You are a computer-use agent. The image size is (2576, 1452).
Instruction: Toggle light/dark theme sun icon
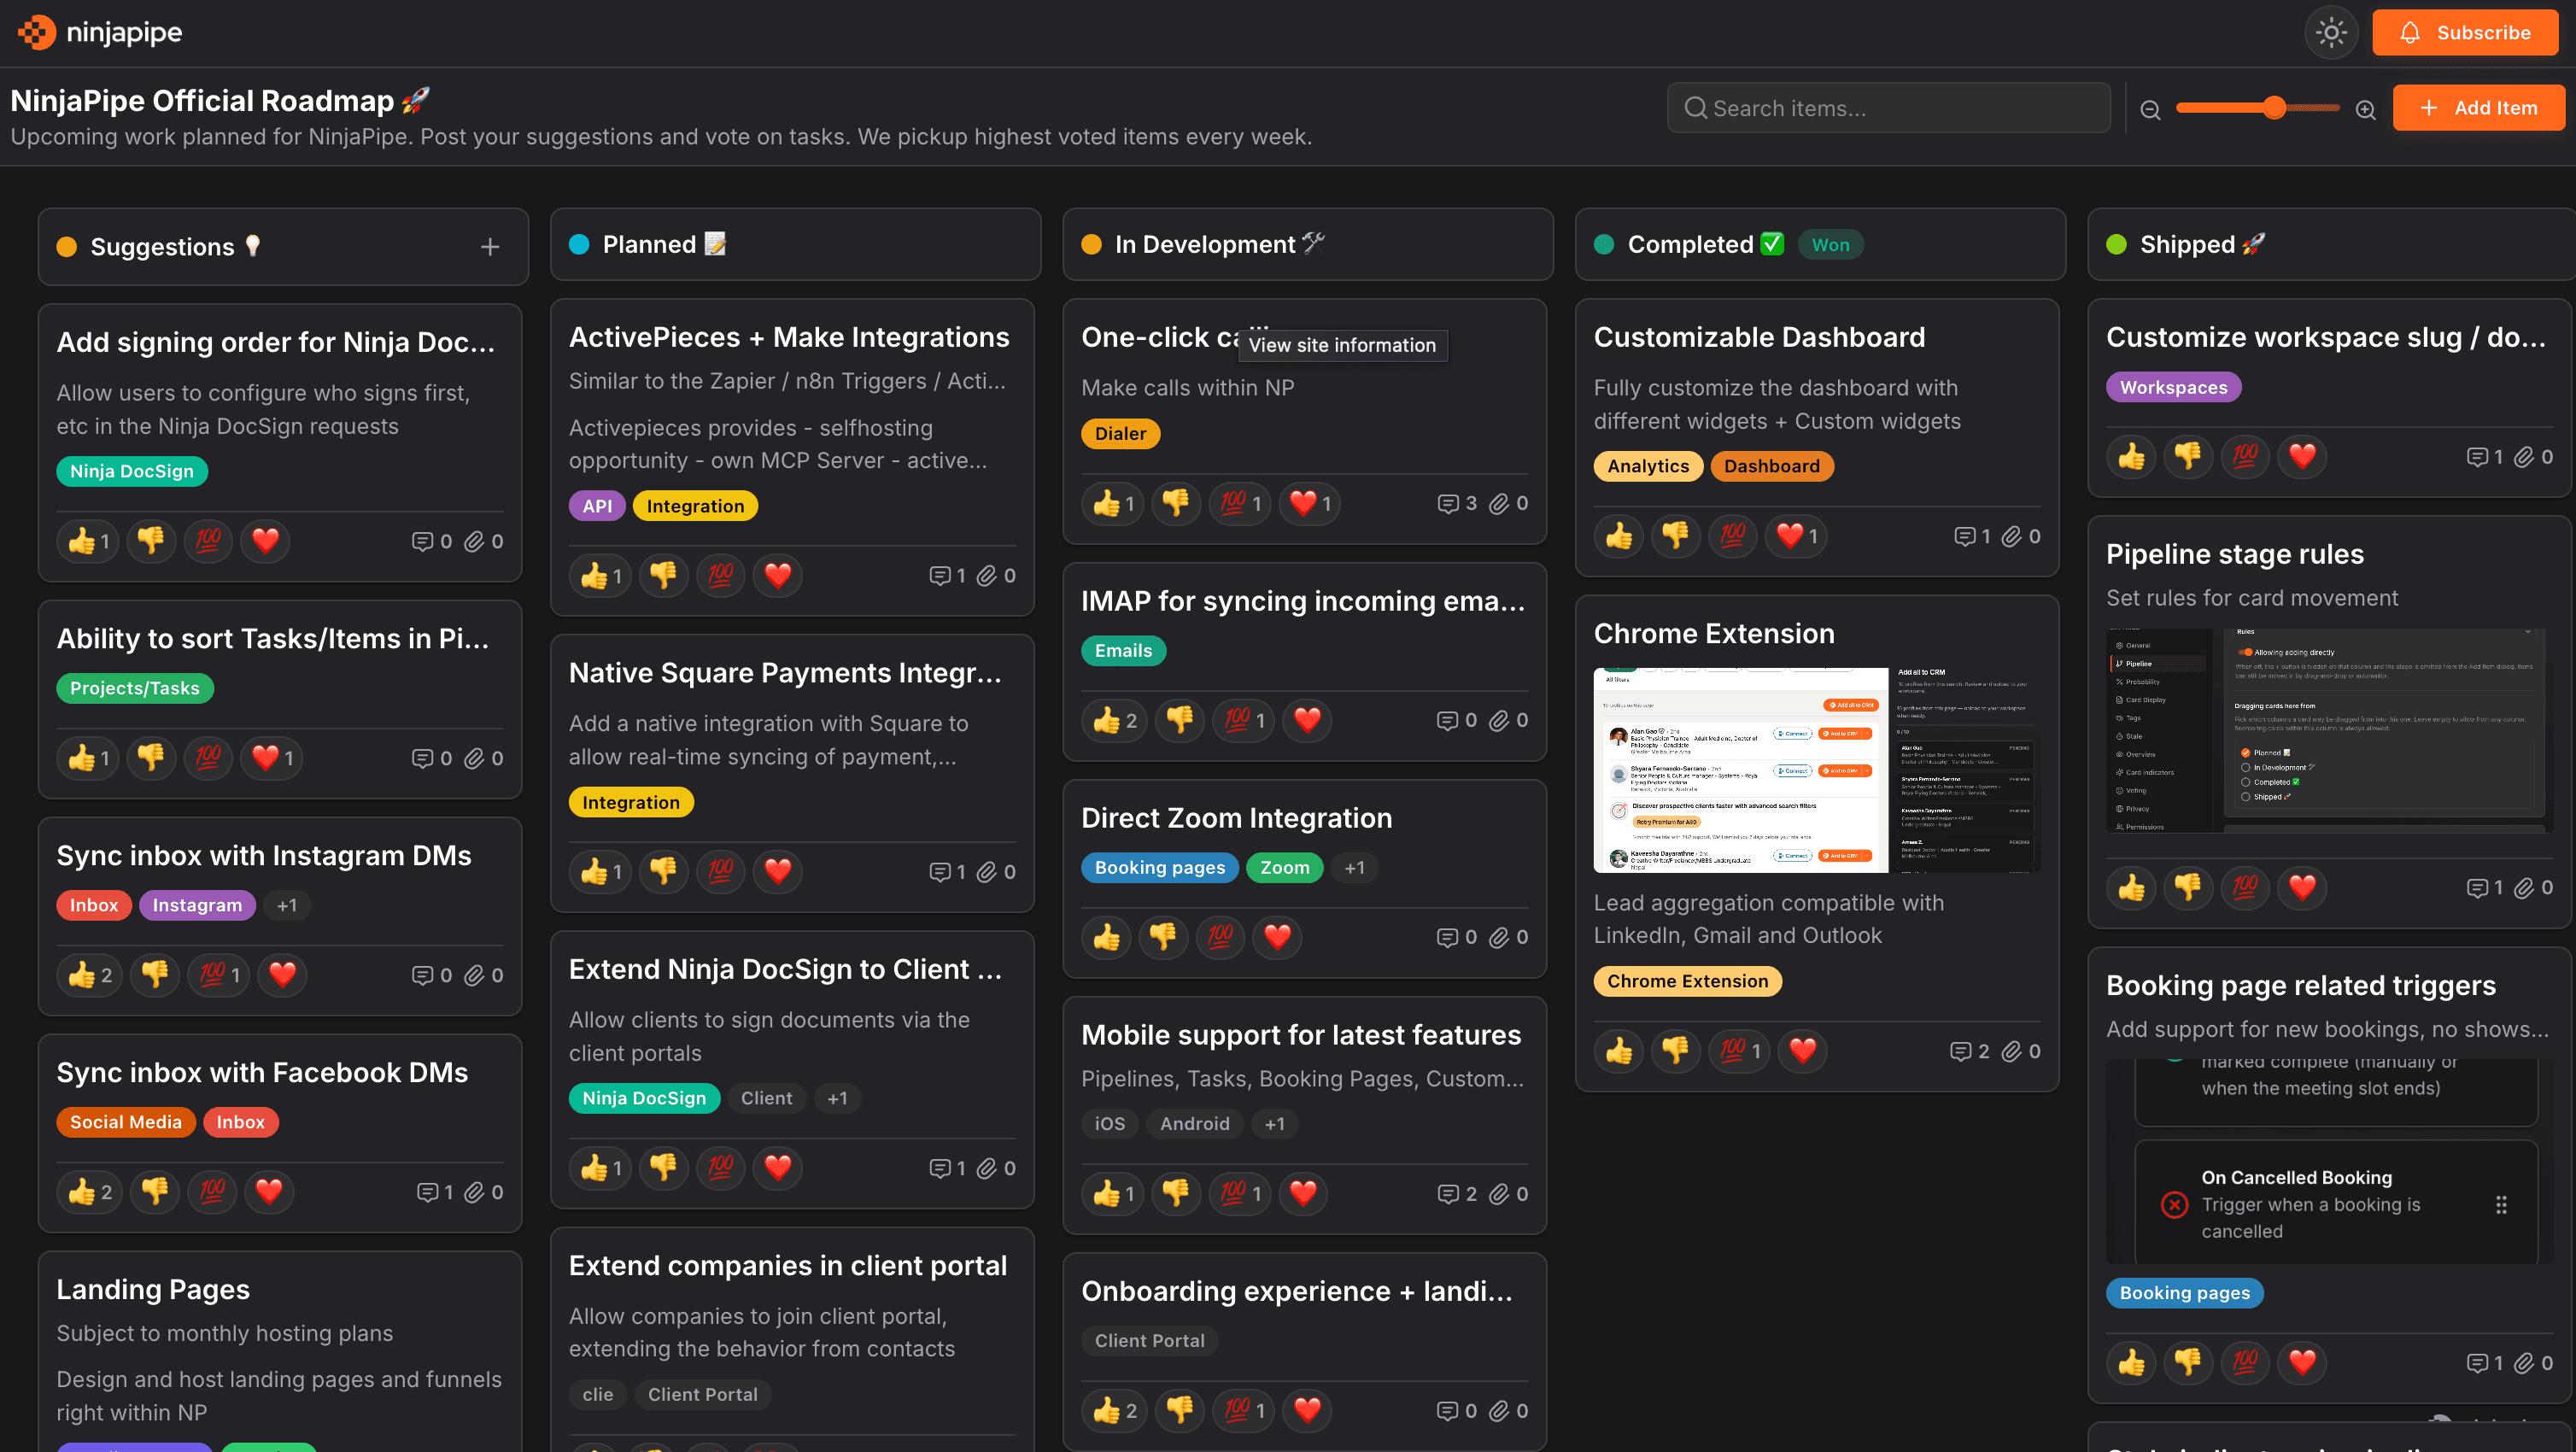(2330, 32)
